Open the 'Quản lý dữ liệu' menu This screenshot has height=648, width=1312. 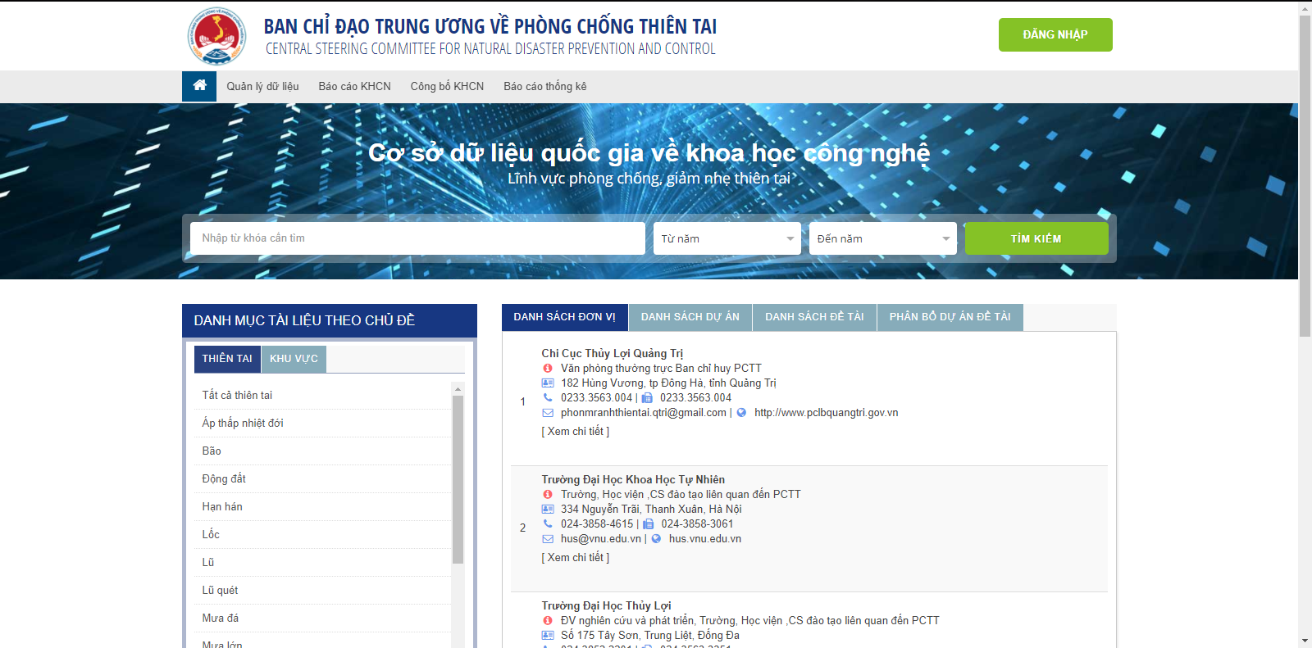[x=262, y=86]
